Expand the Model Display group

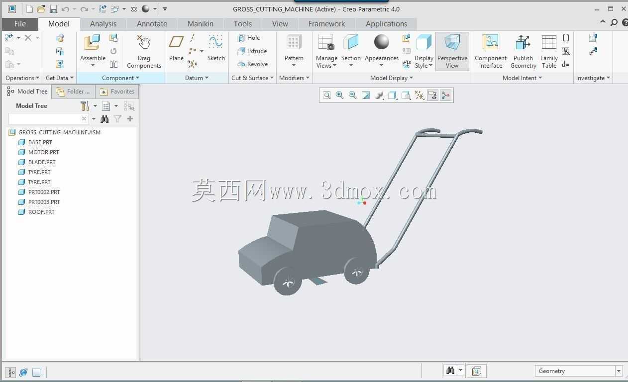pyautogui.click(x=392, y=78)
